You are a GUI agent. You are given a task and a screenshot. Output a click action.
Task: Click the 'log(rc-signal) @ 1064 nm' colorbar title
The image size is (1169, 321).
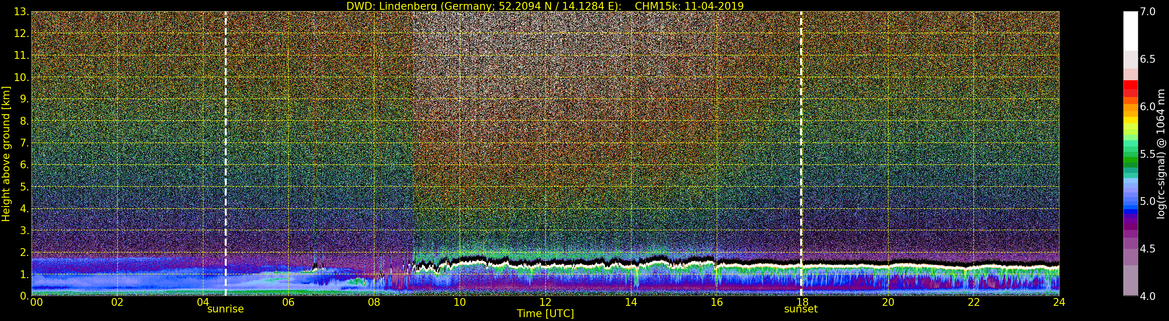tap(1161, 154)
